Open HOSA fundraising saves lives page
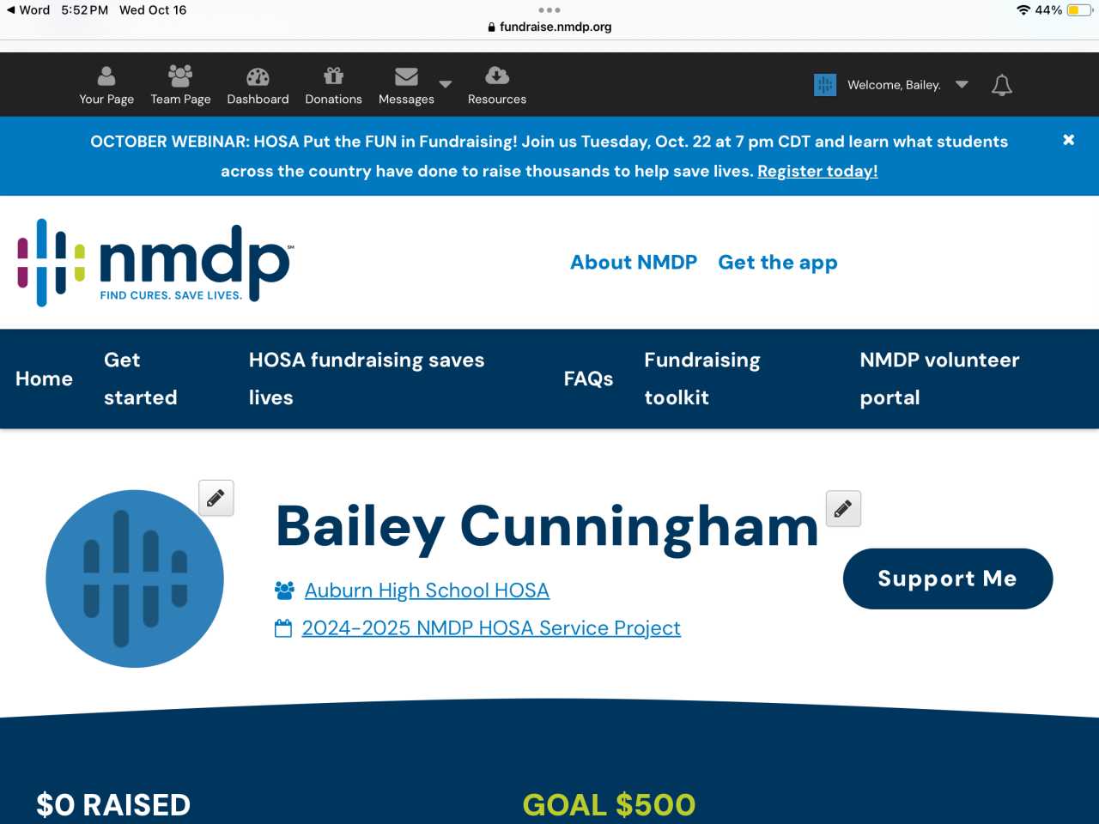 tap(367, 379)
